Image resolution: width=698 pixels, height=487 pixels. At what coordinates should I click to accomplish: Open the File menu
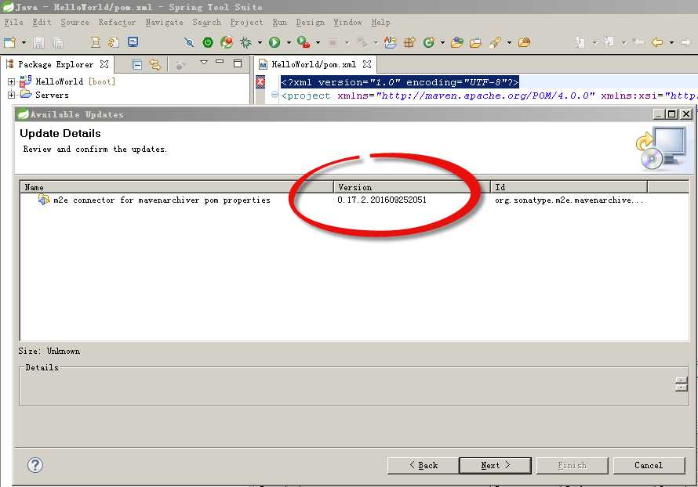coord(14,22)
